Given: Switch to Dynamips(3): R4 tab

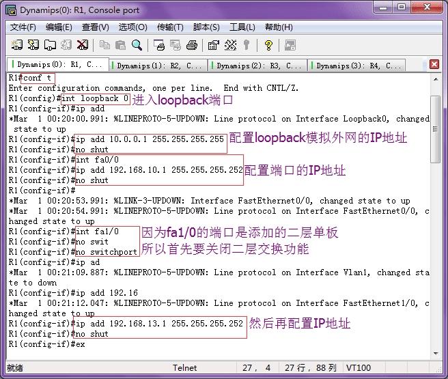Looking at the screenshot, I should point(357,66).
